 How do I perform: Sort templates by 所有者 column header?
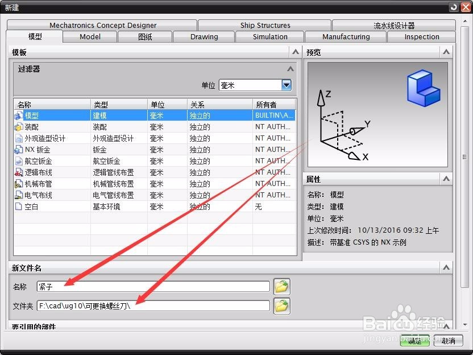coord(274,105)
